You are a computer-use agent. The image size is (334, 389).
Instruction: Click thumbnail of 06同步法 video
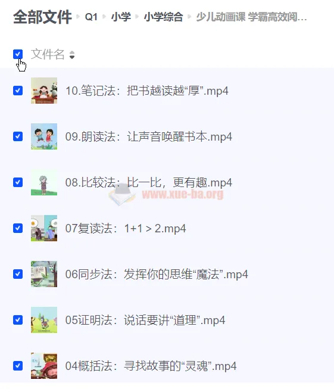click(x=44, y=274)
